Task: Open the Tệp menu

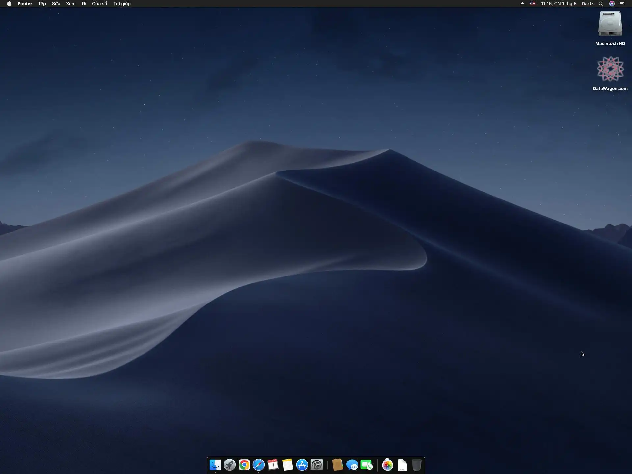Action: pos(42,4)
